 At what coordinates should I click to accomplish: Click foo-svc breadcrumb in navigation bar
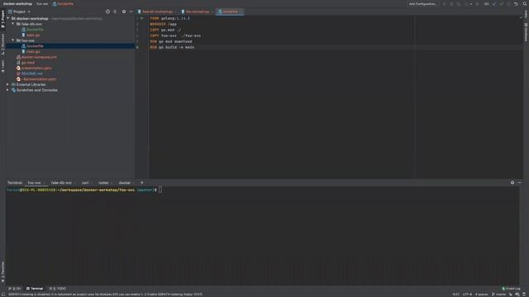(42, 3)
